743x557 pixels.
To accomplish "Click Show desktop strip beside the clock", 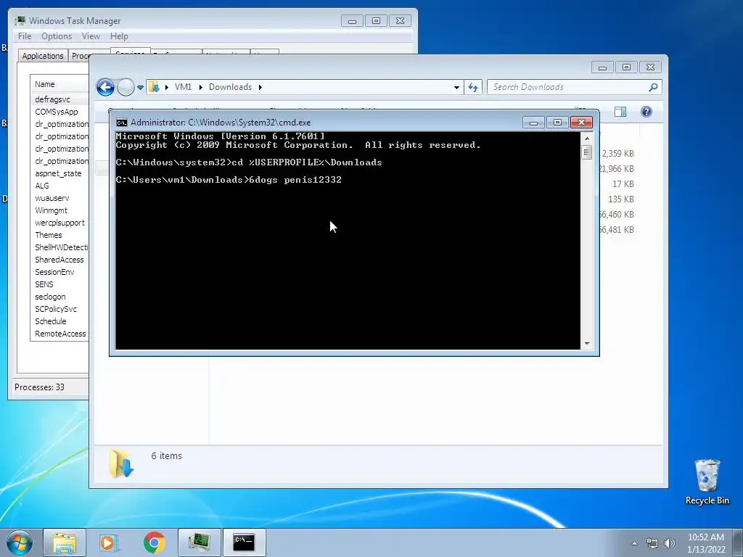I will click(738, 542).
